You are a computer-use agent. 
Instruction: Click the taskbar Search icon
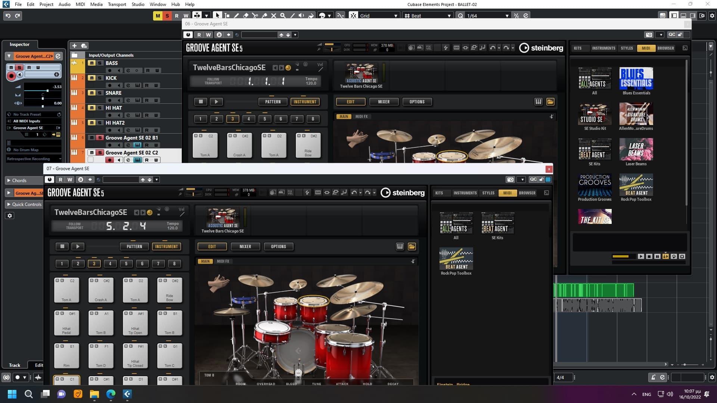28,394
